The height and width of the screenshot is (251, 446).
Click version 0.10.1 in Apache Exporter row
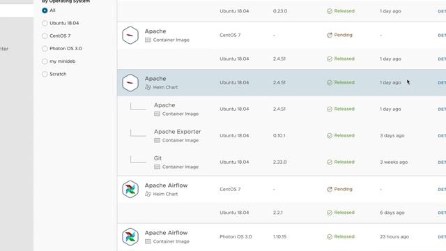click(x=279, y=136)
